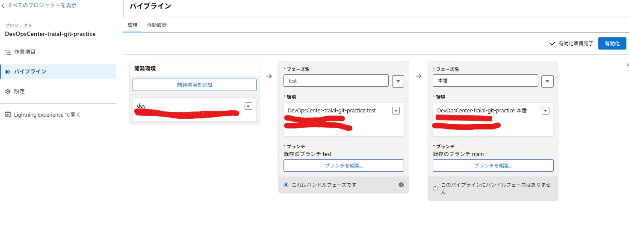Click the 有効化準備完了 status text
The image size is (629, 238).
tap(576, 44)
